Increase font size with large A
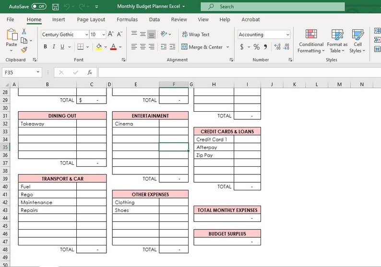Viewport: 381px width, 267px height. [110, 34]
